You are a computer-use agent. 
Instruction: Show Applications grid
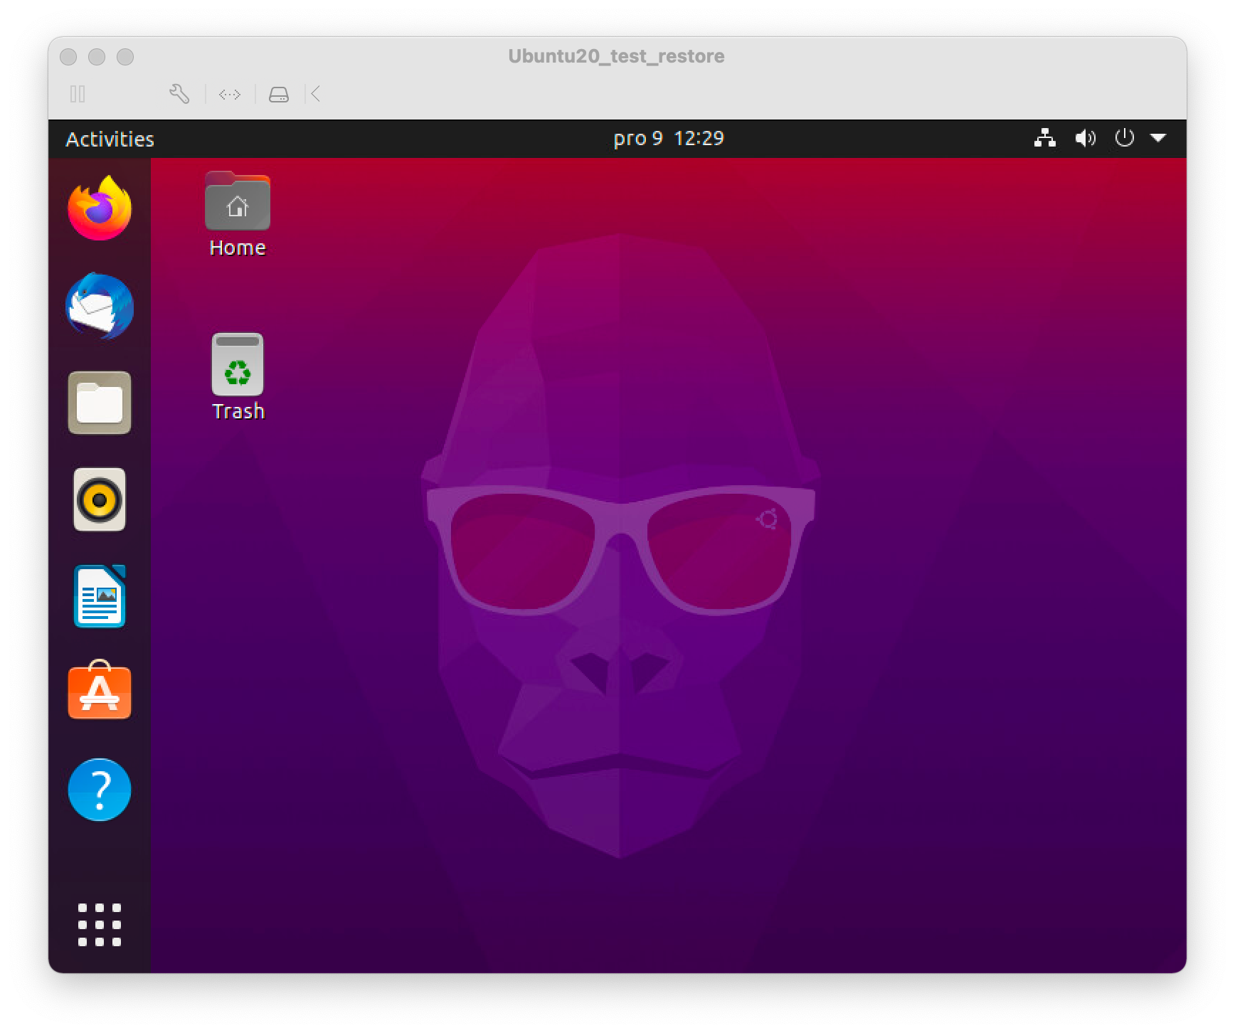click(100, 925)
